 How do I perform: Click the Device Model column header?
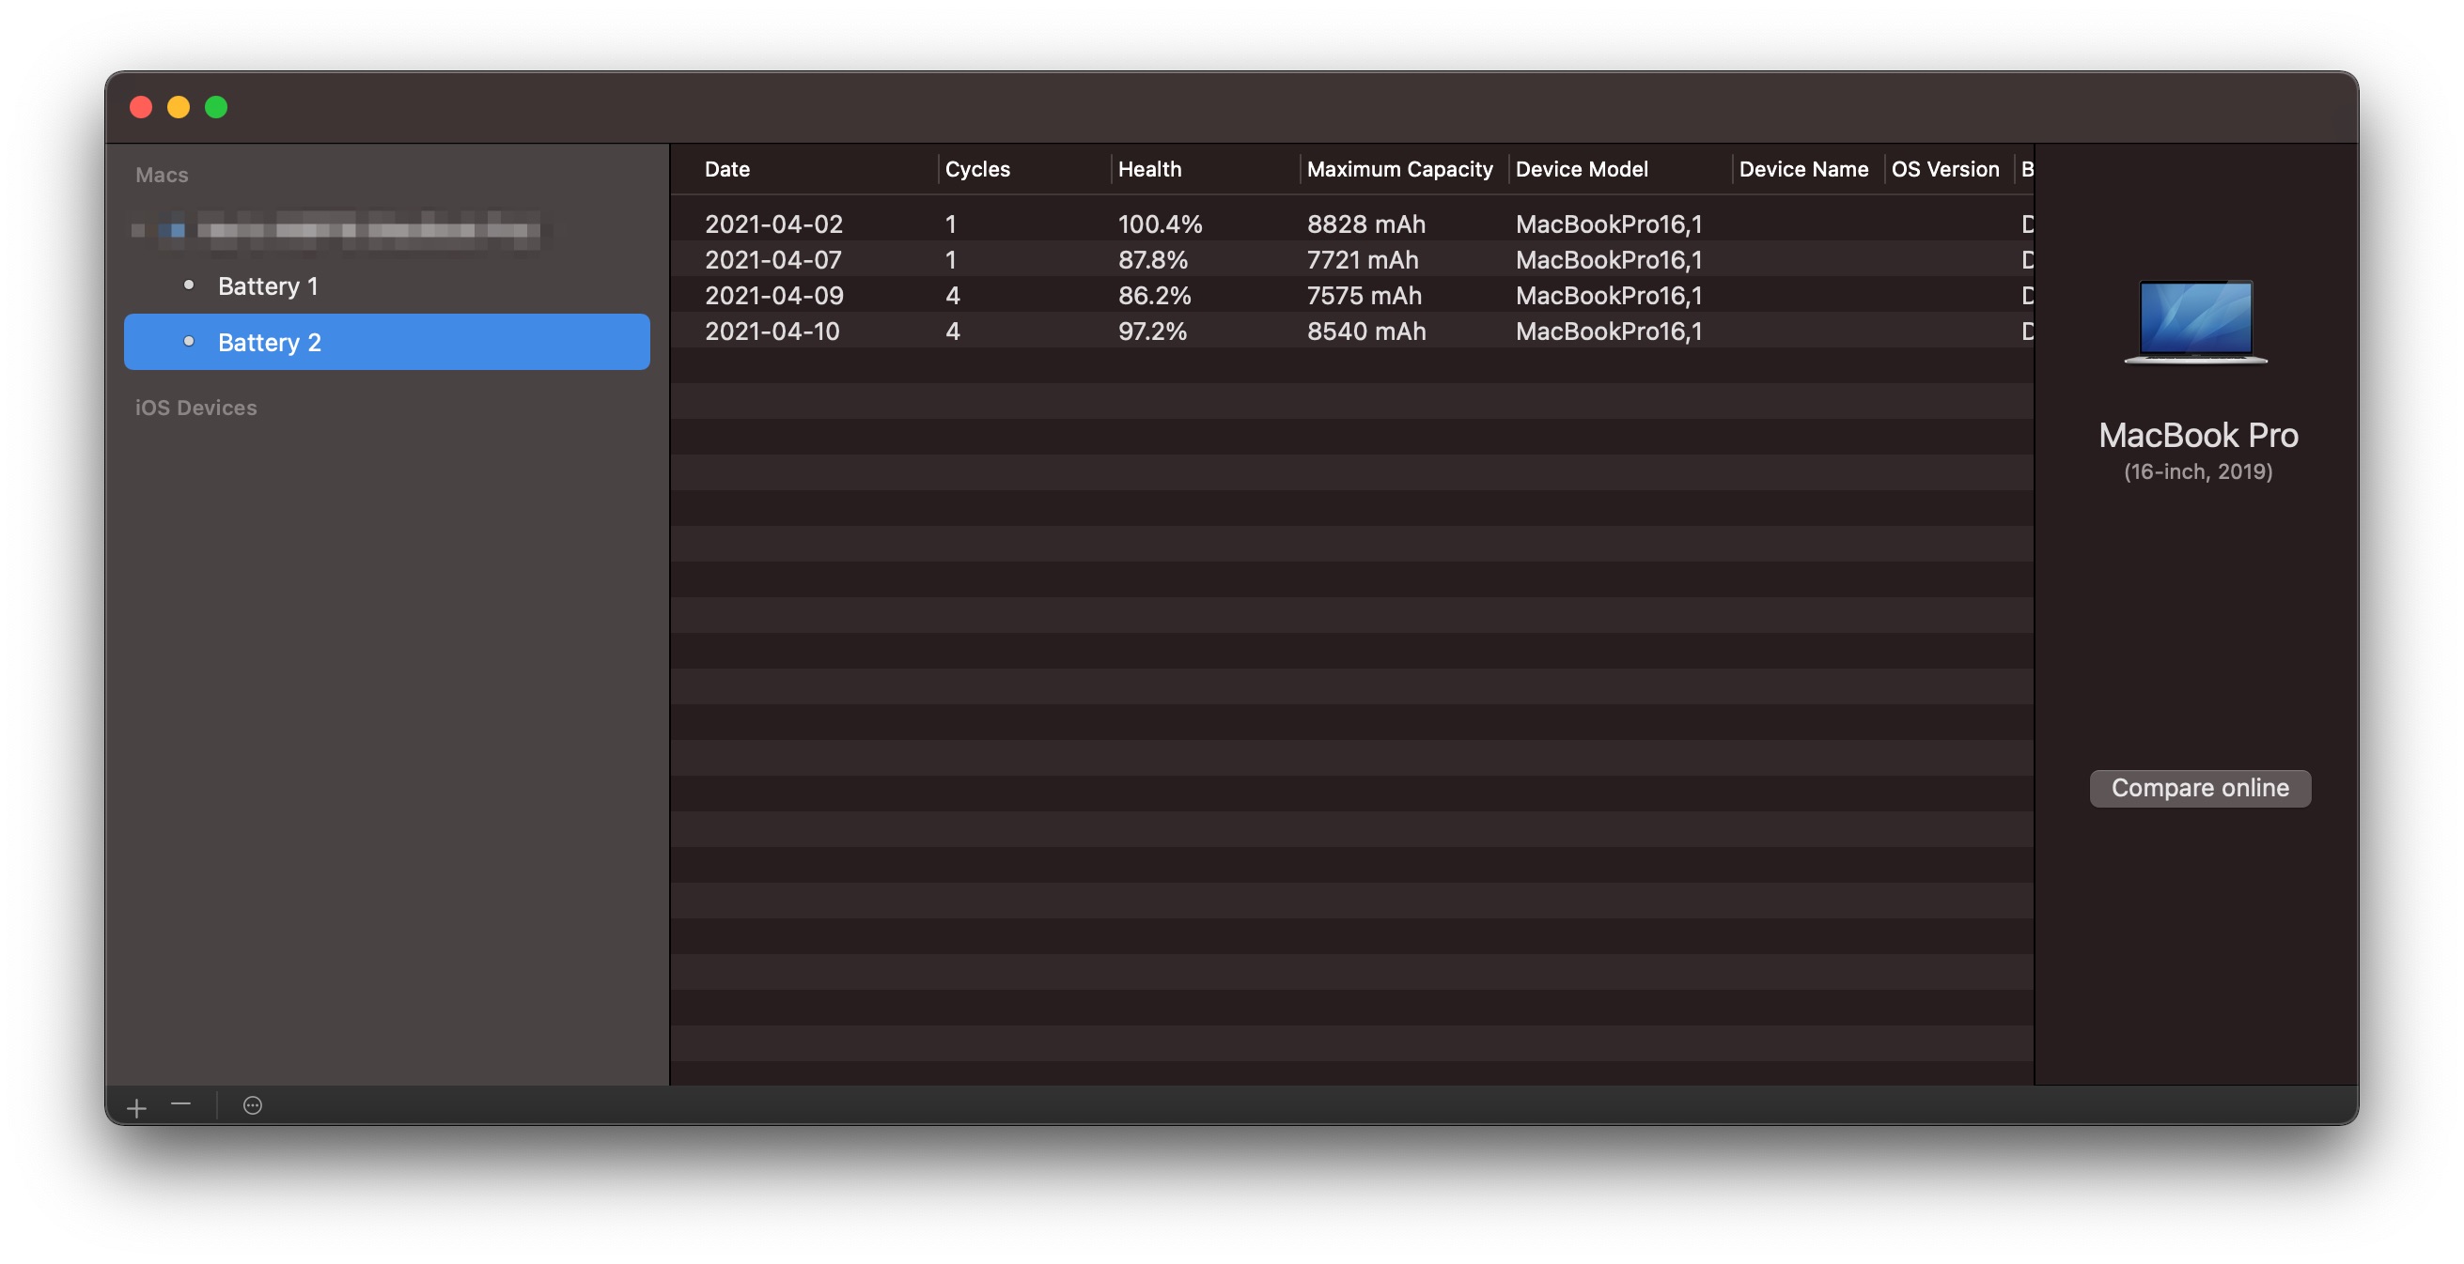tap(1582, 169)
